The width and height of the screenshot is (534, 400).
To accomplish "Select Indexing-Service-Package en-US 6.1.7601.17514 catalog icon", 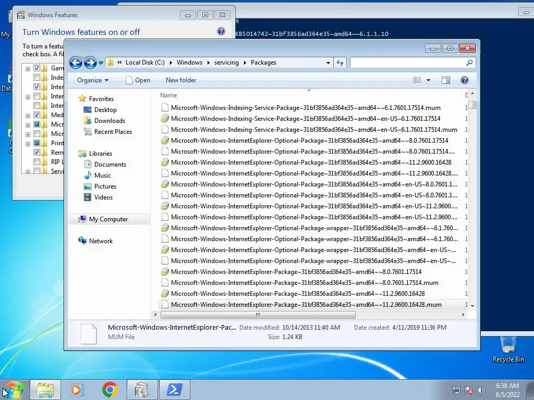I will pos(165,119).
